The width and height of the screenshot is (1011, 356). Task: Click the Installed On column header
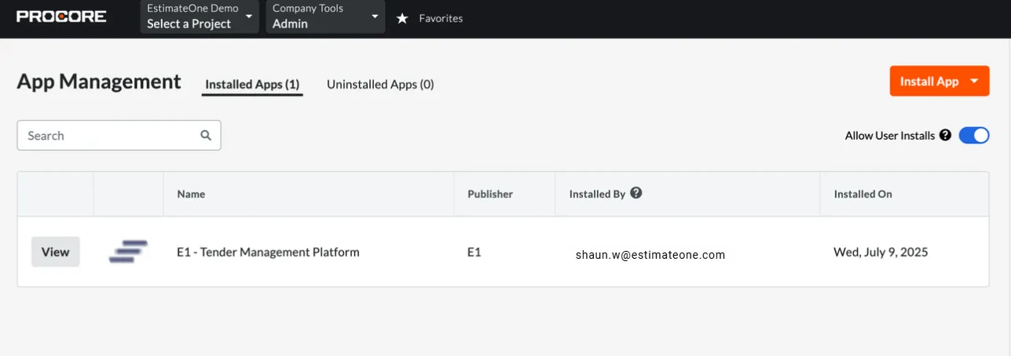click(x=863, y=194)
